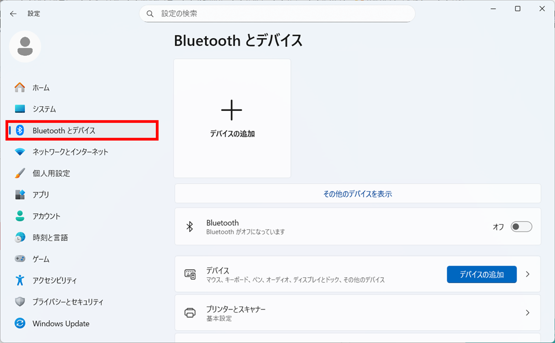Click the blue デバイスの追加 button
The image size is (555, 343).
[482, 274]
